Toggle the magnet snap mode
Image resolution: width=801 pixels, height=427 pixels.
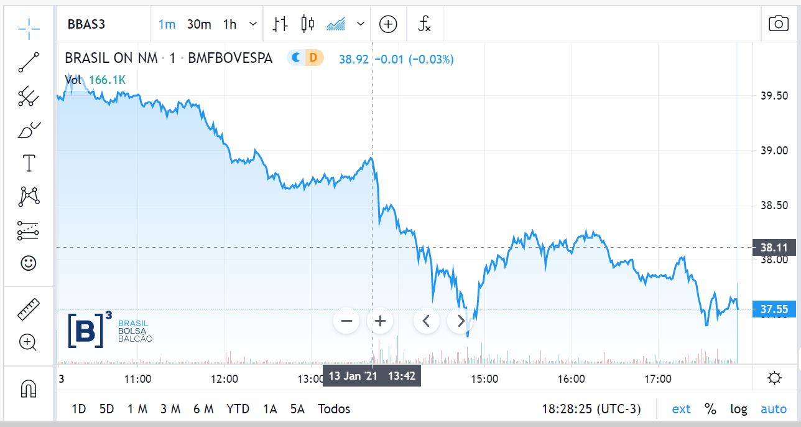(29, 389)
